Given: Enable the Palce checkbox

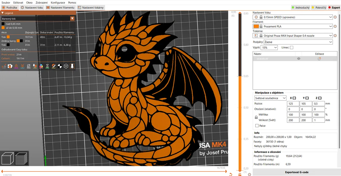Looking at the screenshot, I should [x=257, y=126].
